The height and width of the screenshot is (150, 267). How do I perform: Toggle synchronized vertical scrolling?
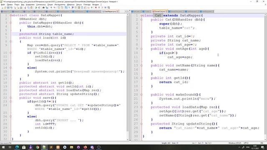pyautogui.click(x=58, y=7)
